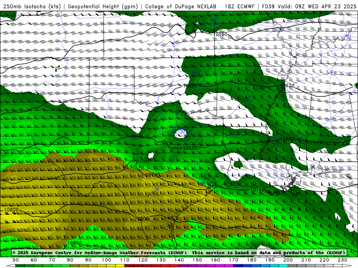The width and height of the screenshot is (358, 268).
Task: Click the 10800 contour label in Texas
Action: pyautogui.click(x=142, y=219)
